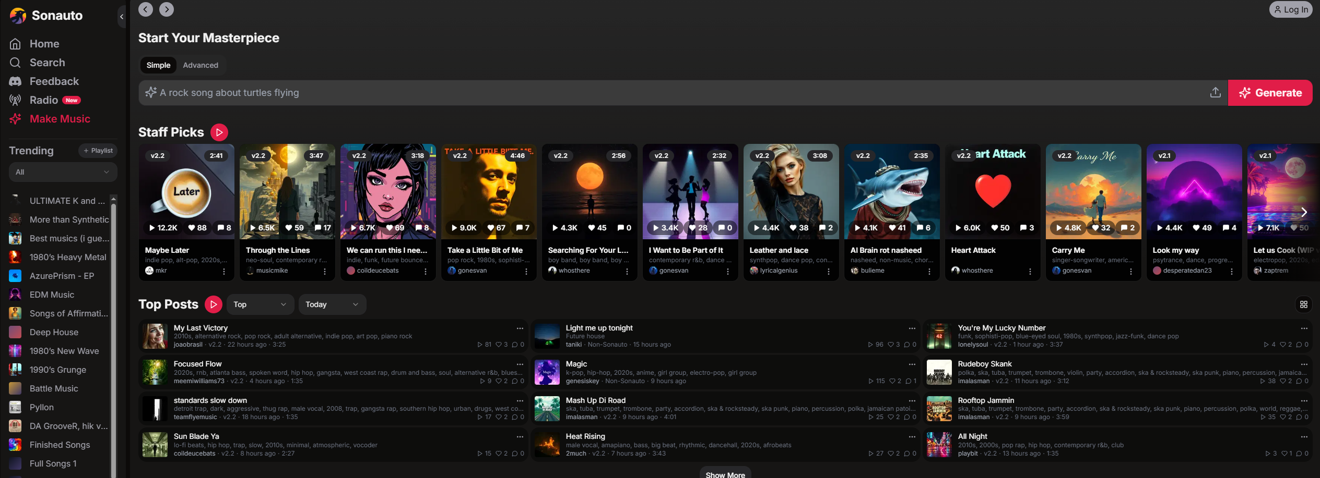Switch to the Simple tab
This screenshot has height=478, width=1320.
158,65
